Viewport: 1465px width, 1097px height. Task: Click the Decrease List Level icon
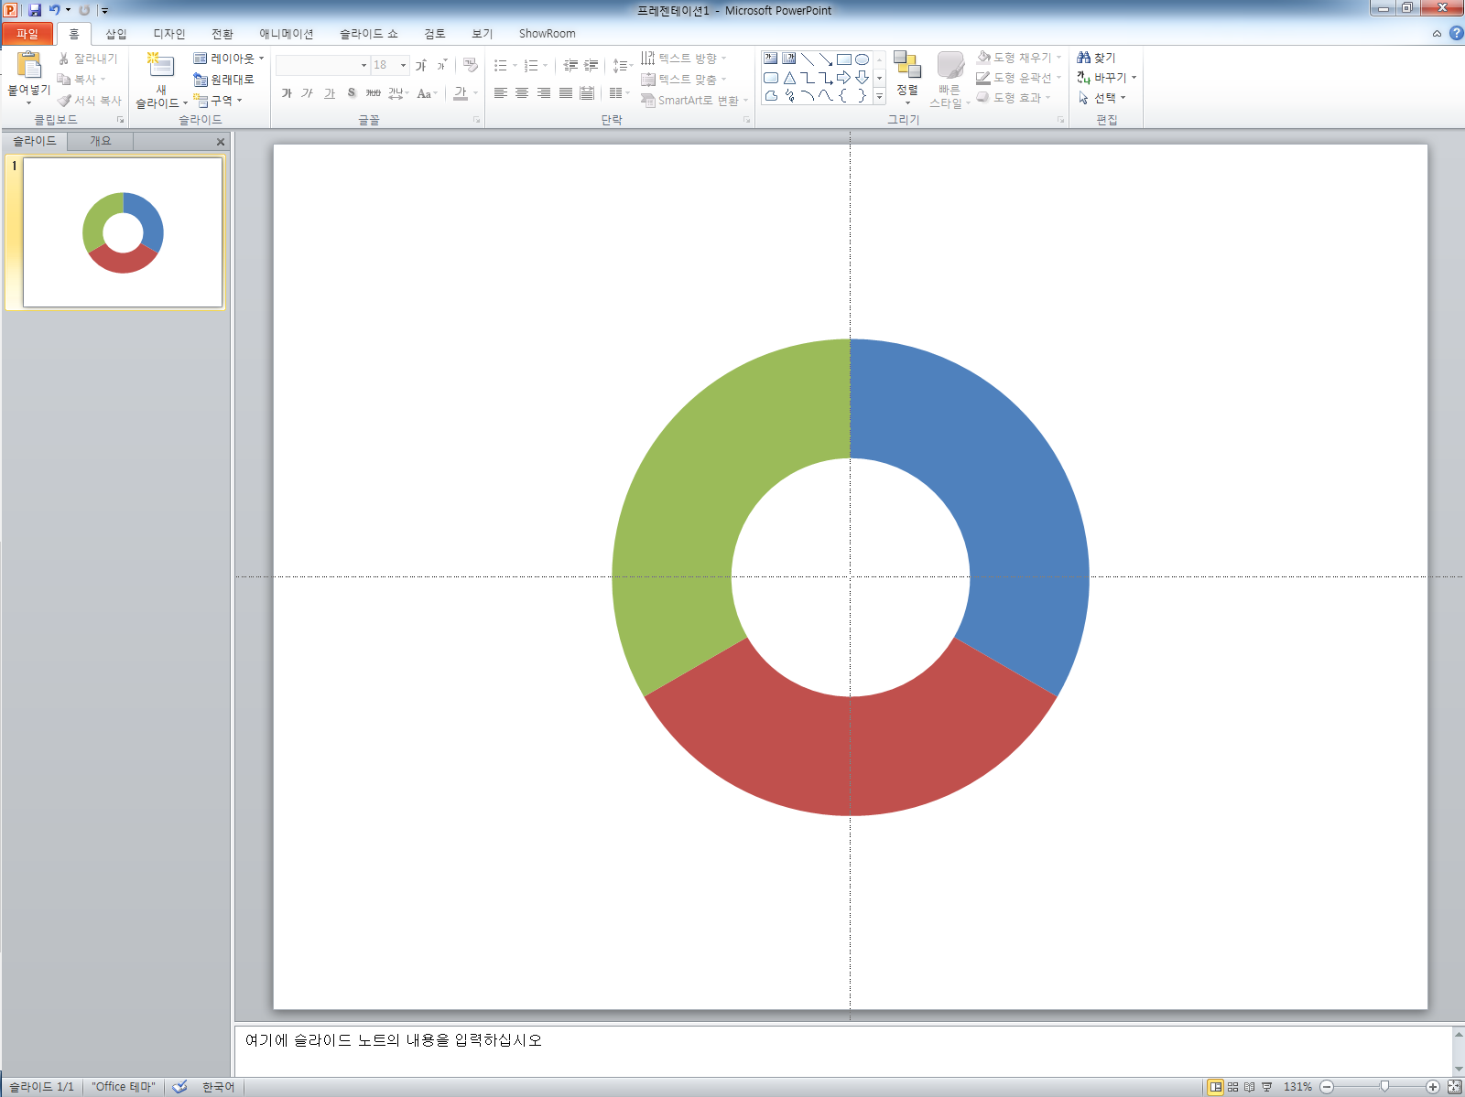[x=570, y=65]
